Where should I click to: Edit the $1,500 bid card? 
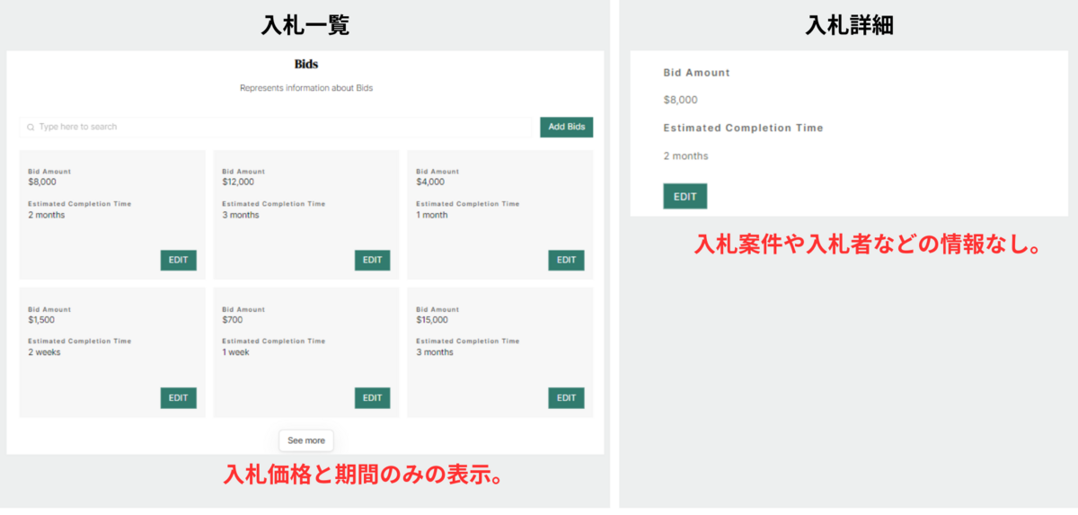[x=179, y=398]
